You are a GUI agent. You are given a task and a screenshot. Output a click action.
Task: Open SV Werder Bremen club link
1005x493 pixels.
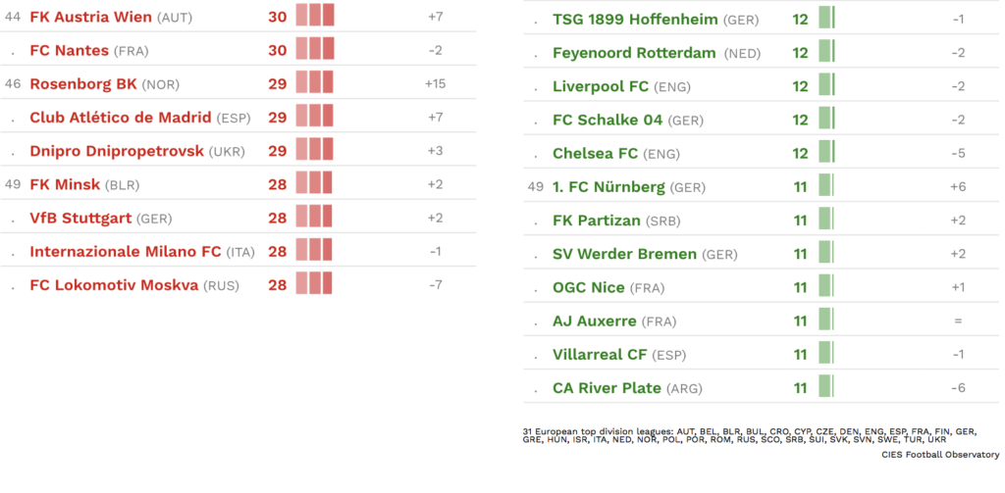click(624, 254)
